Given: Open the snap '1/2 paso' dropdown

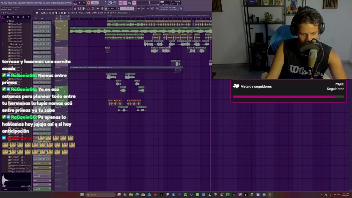Looking at the screenshot, I should coord(112,9).
